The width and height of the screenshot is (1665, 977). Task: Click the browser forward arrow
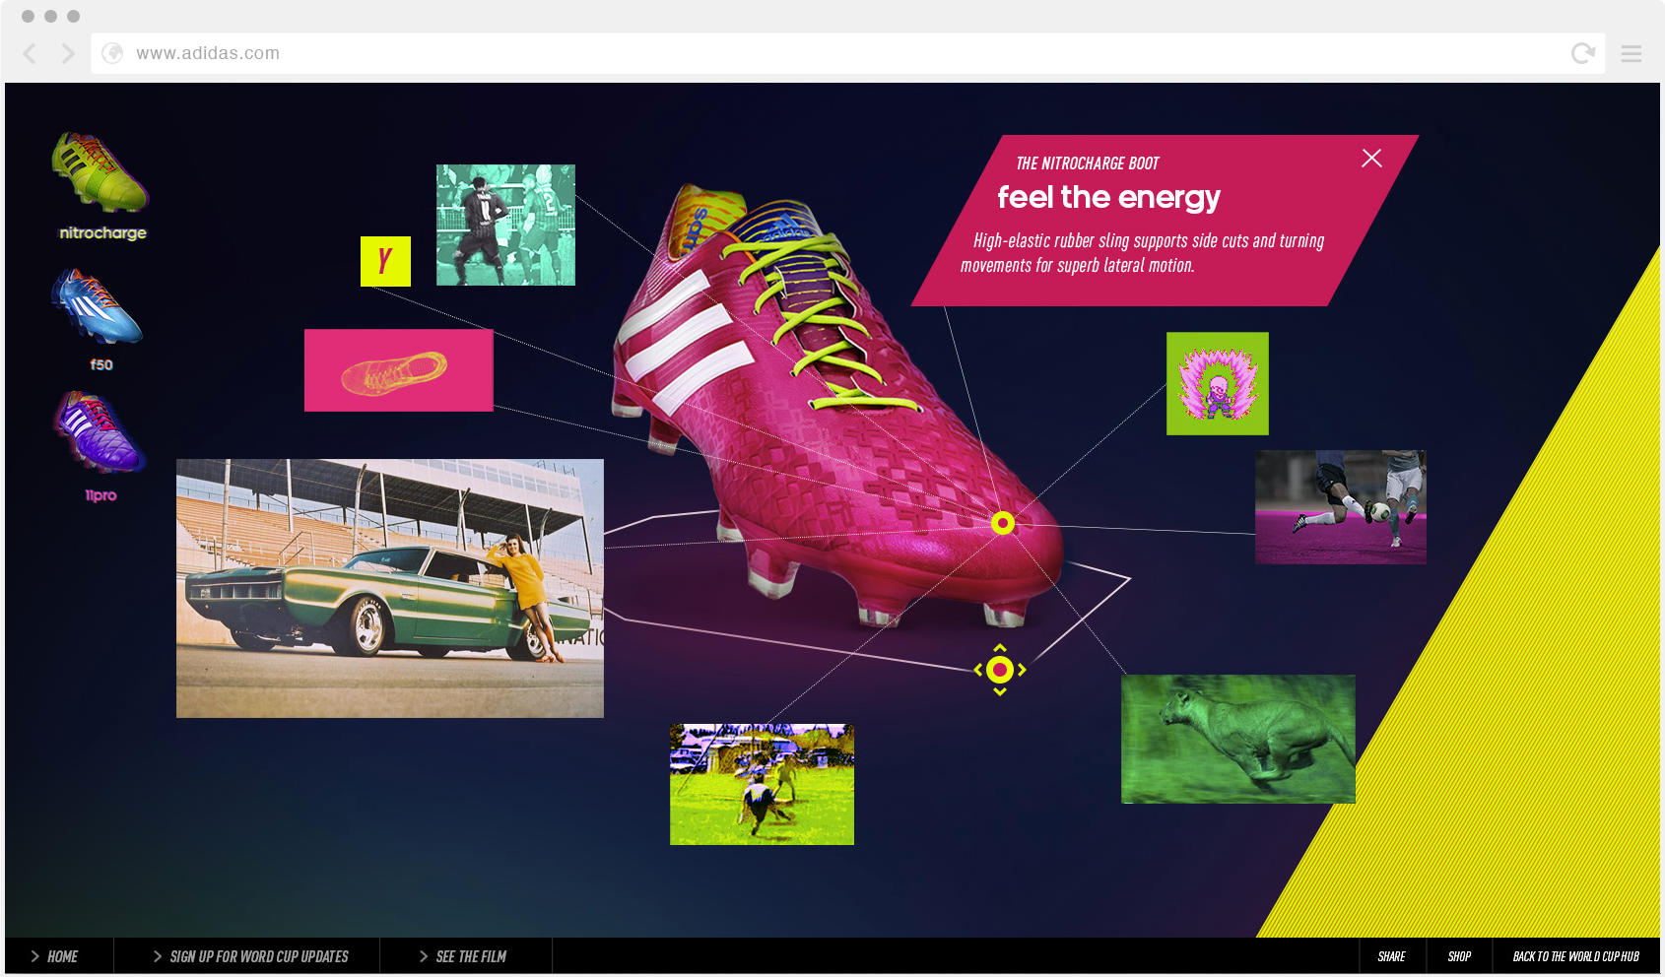point(68,53)
